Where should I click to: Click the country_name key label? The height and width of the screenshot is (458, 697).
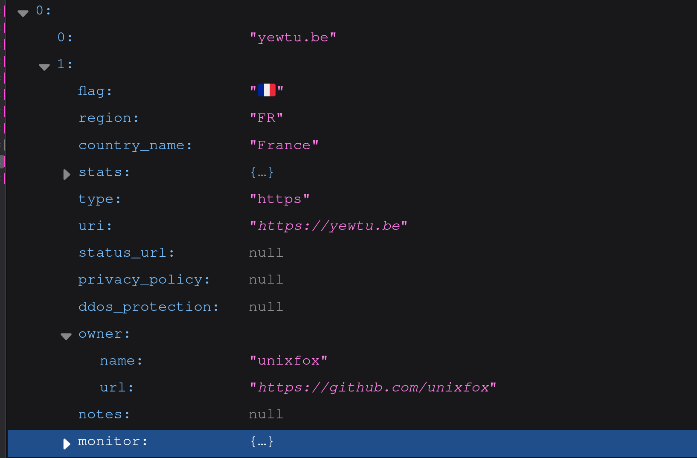point(135,145)
